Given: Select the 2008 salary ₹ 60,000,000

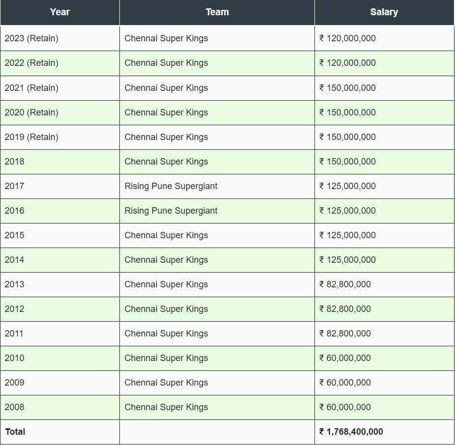Looking at the screenshot, I should pos(345,407).
